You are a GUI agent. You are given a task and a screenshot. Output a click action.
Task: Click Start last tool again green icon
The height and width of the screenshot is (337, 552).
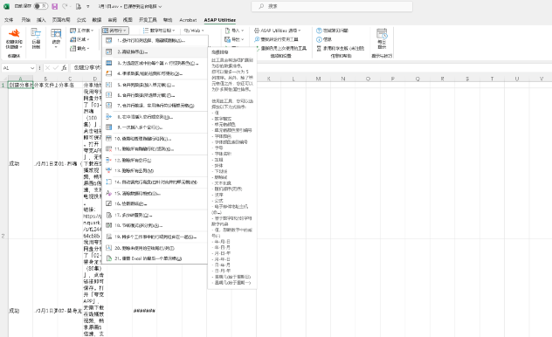coord(257,48)
